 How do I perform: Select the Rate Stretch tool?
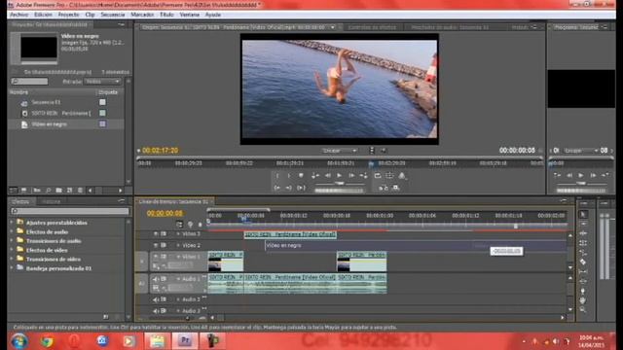coord(583,253)
